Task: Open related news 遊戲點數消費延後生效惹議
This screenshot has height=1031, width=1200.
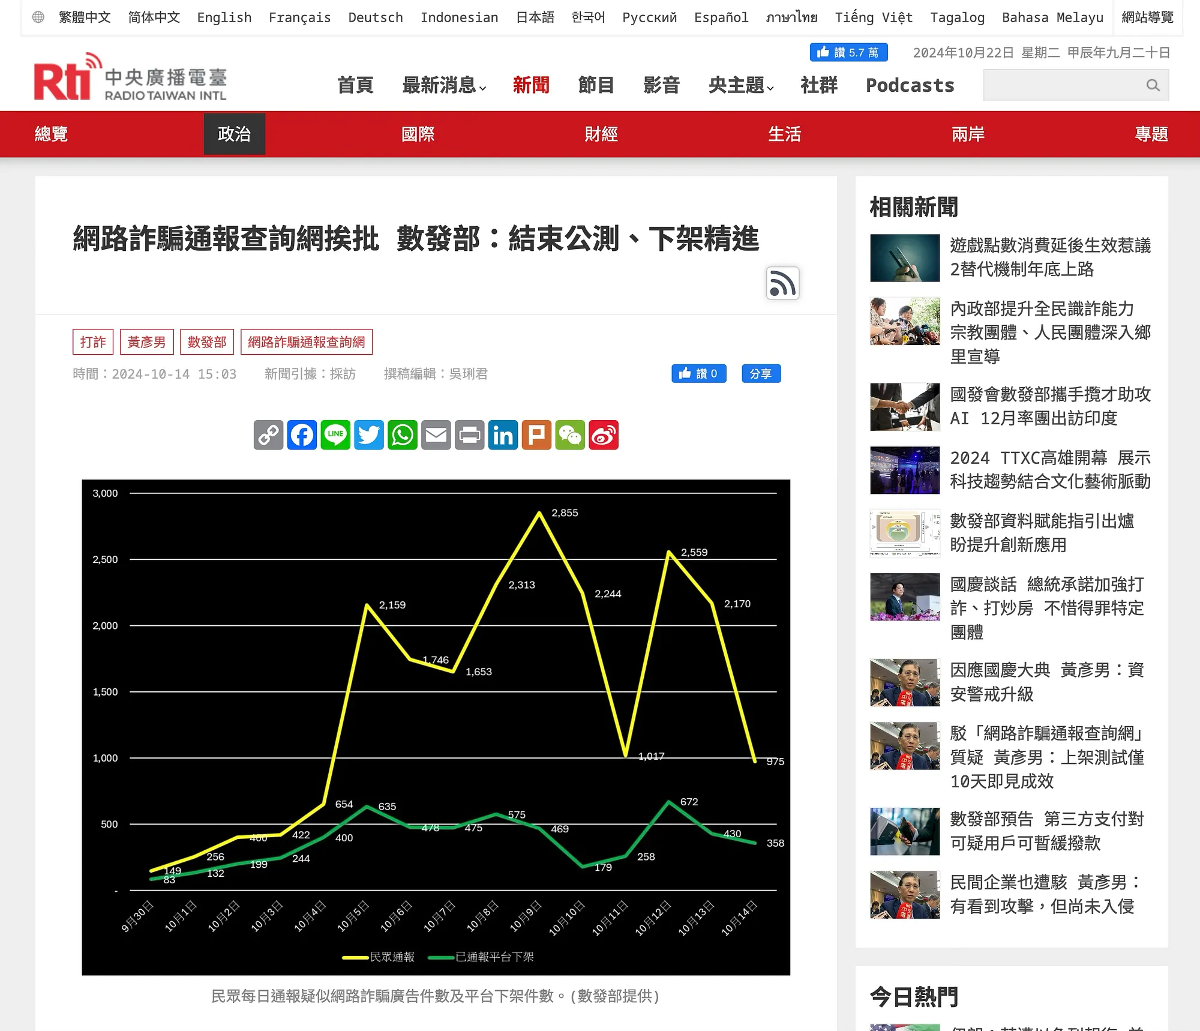Action: (x=1050, y=257)
